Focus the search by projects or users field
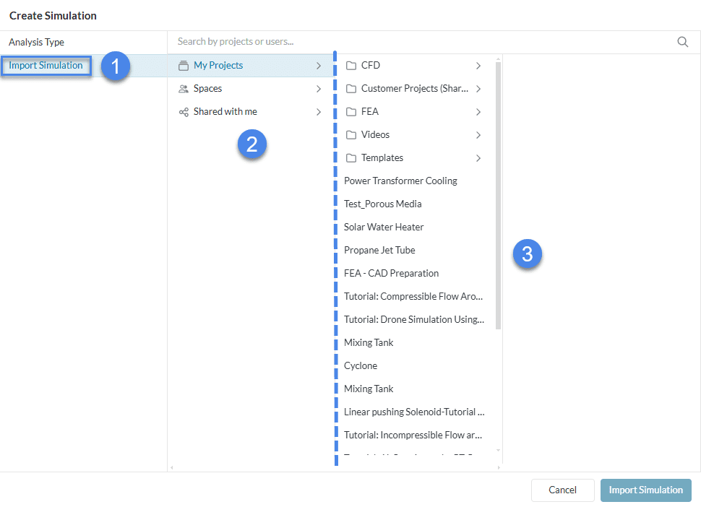The image size is (701, 507). pos(419,42)
